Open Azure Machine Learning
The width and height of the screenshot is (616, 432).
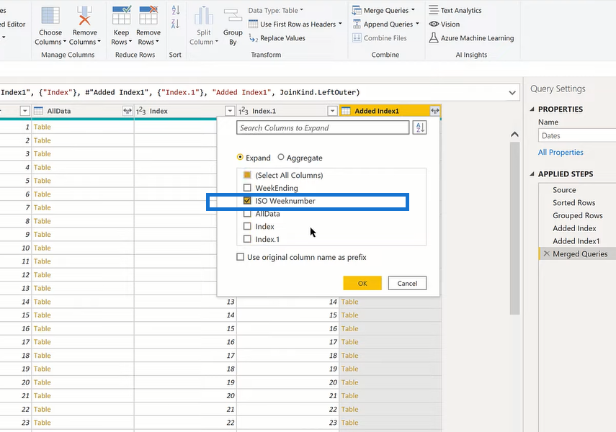coord(471,37)
